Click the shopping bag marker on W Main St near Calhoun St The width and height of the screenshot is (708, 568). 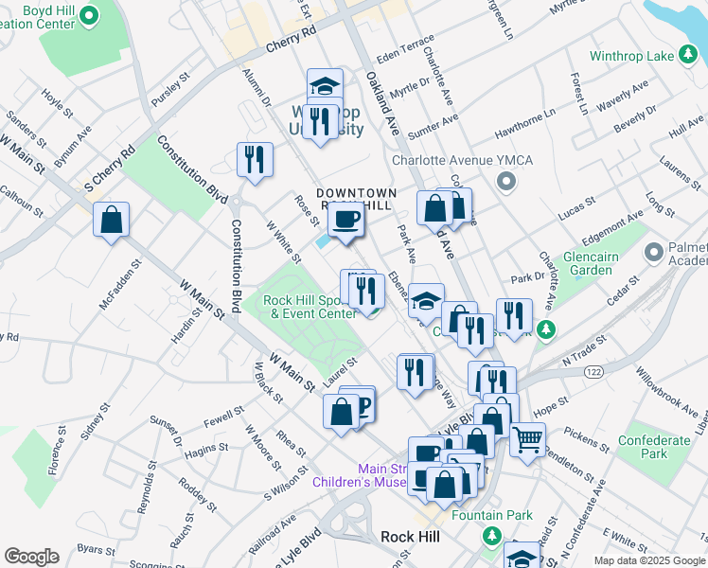point(111,222)
